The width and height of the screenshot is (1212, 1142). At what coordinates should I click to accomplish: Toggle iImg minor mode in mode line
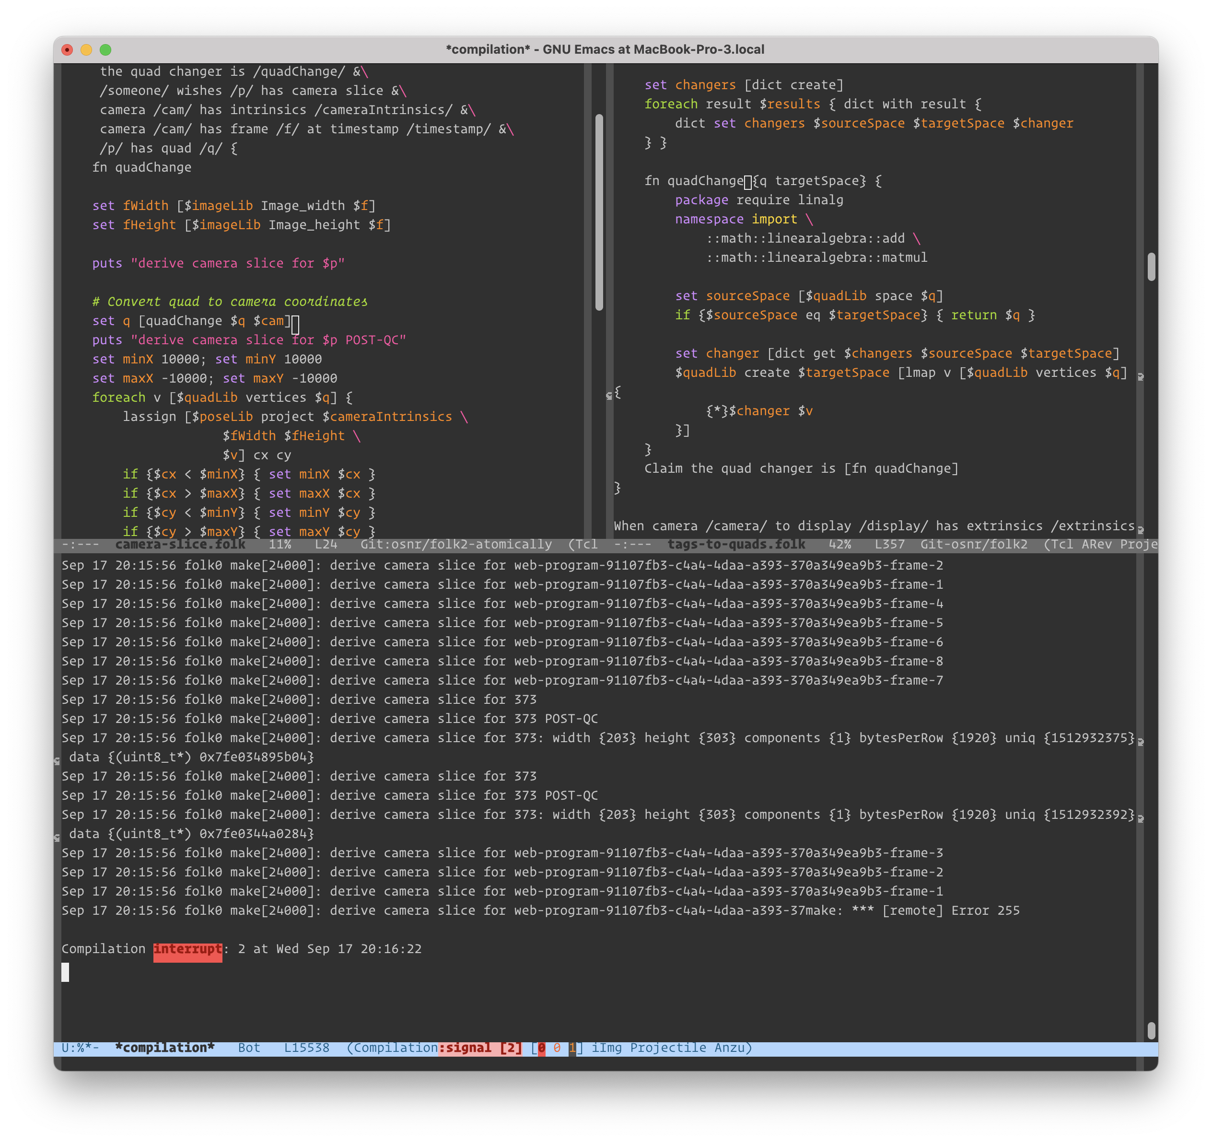click(x=606, y=1048)
